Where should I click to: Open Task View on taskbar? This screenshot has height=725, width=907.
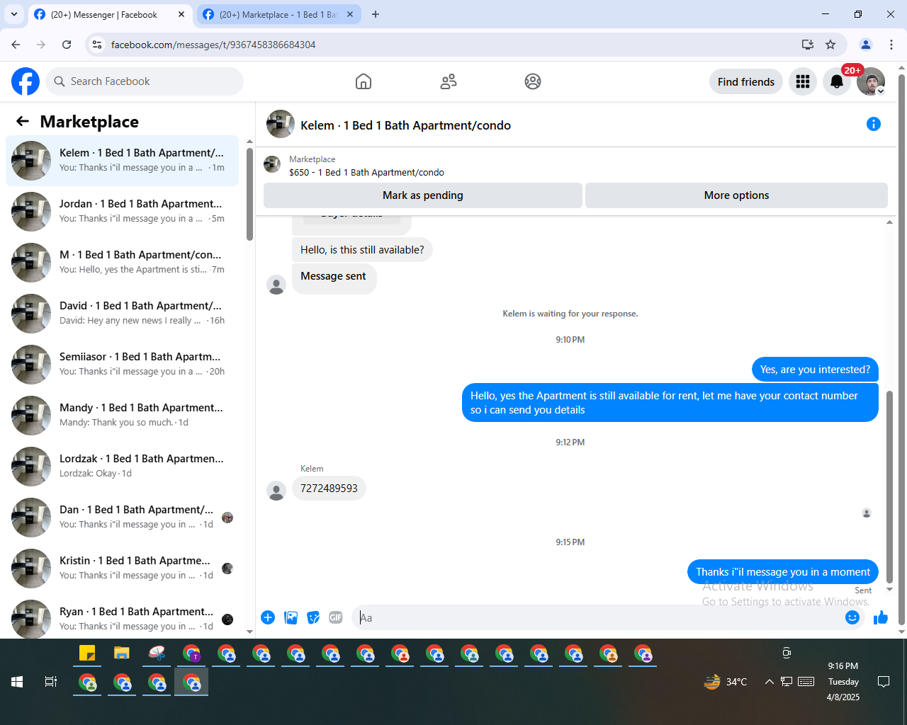(50, 682)
